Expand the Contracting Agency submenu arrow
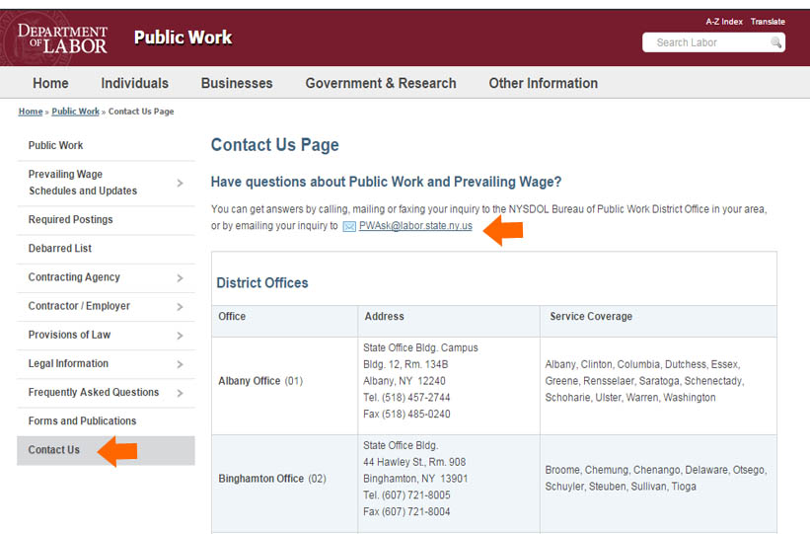The width and height of the screenshot is (810, 534). click(x=180, y=278)
